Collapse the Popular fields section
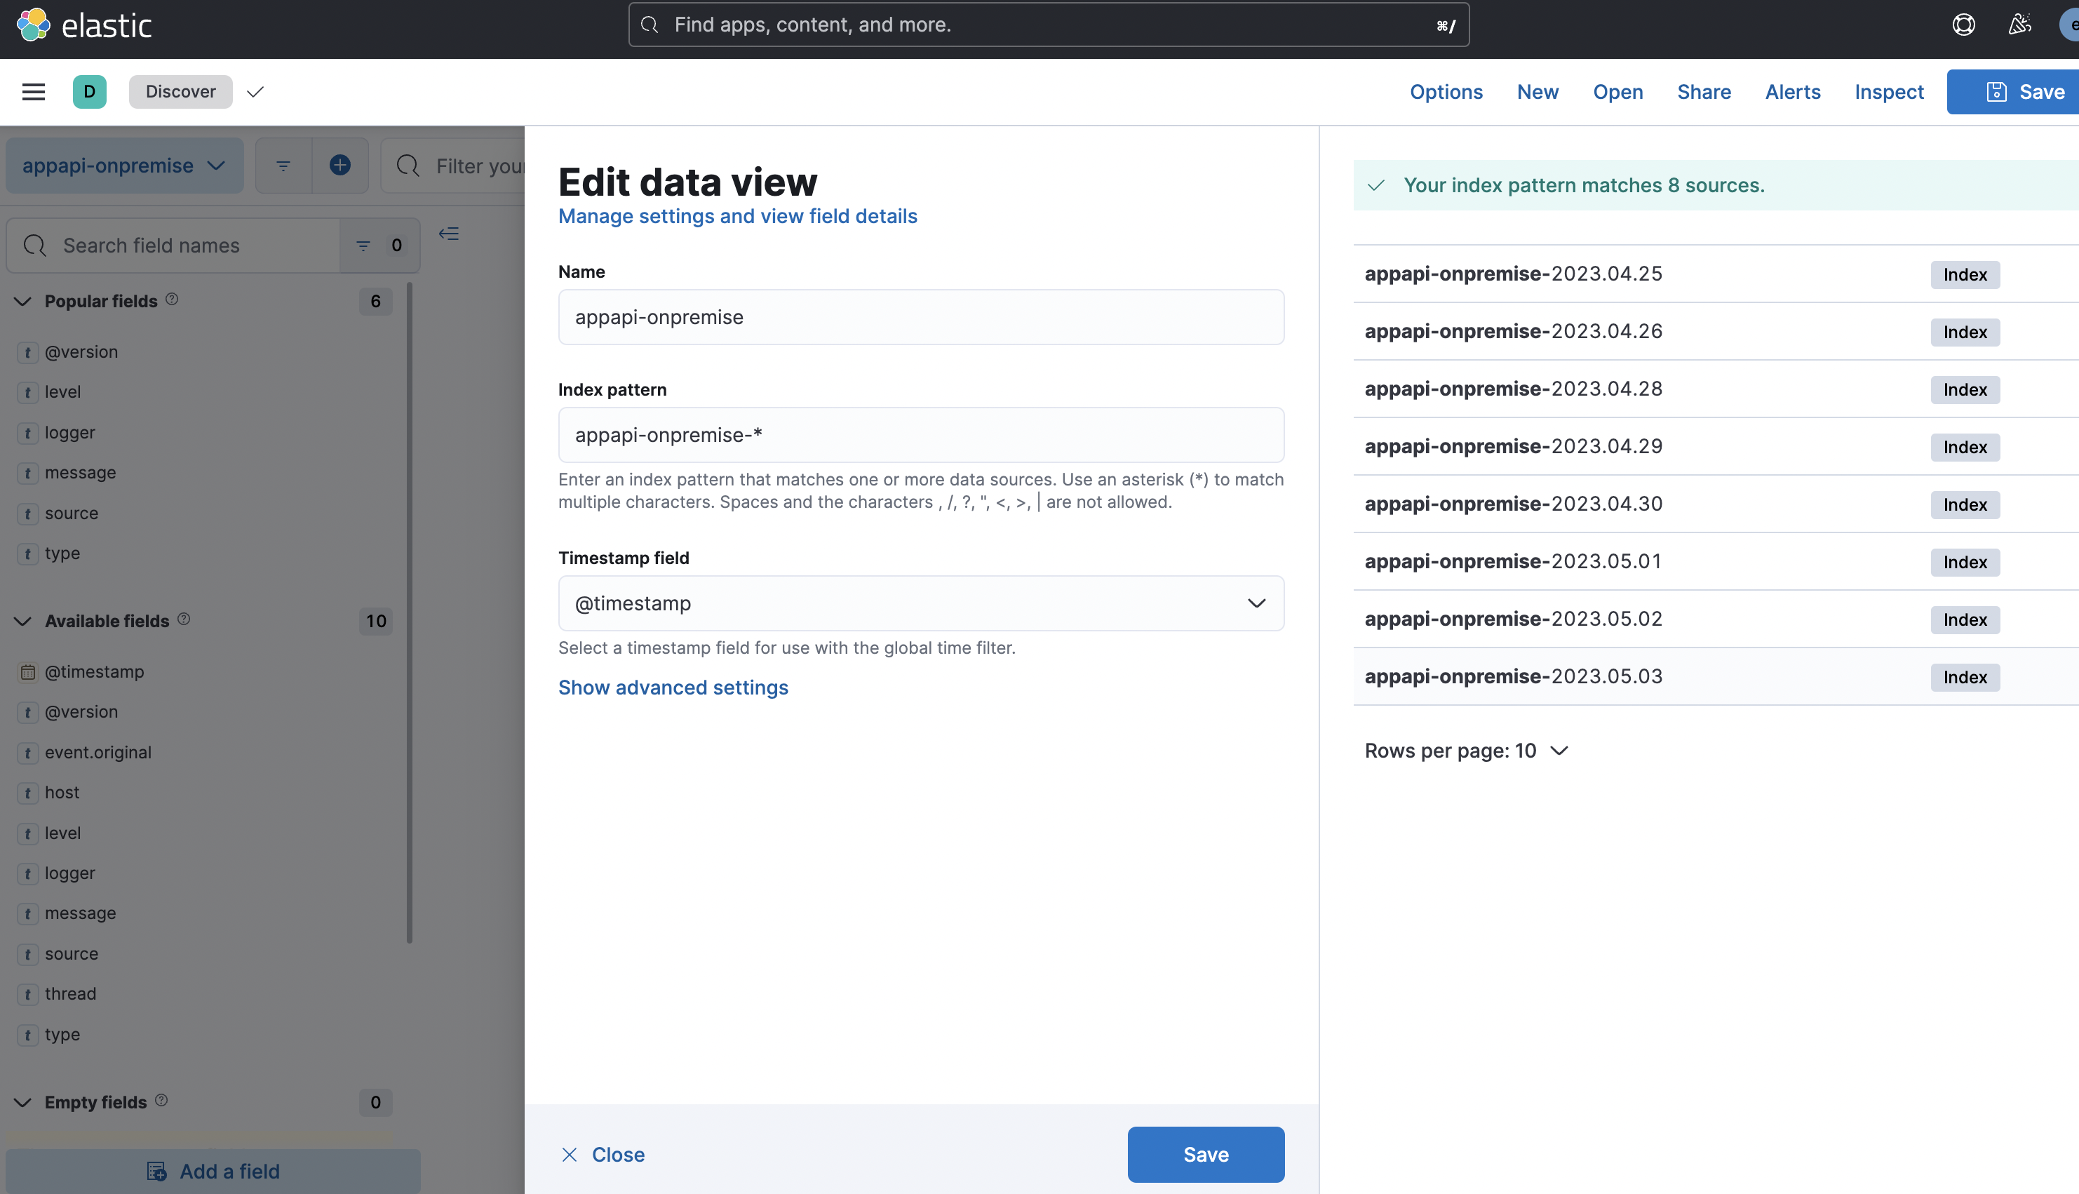 23,301
